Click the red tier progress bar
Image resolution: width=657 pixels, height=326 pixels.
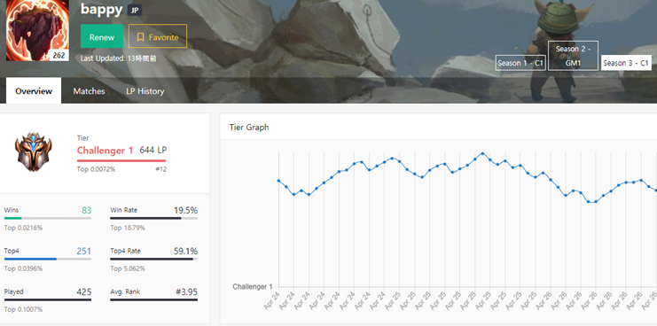(x=121, y=160)
